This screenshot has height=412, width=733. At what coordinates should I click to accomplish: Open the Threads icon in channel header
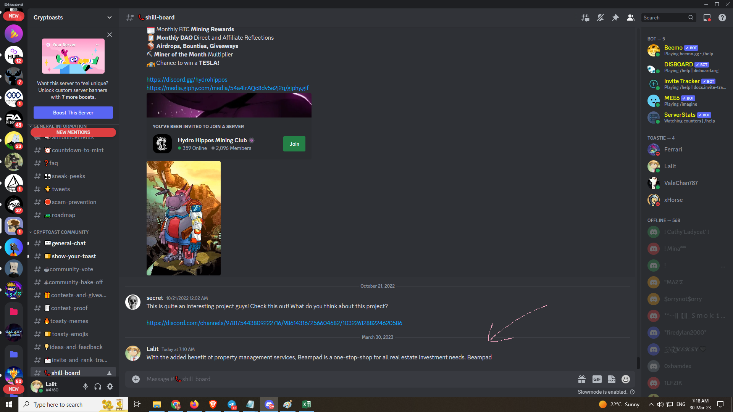[x=585, y=18]
